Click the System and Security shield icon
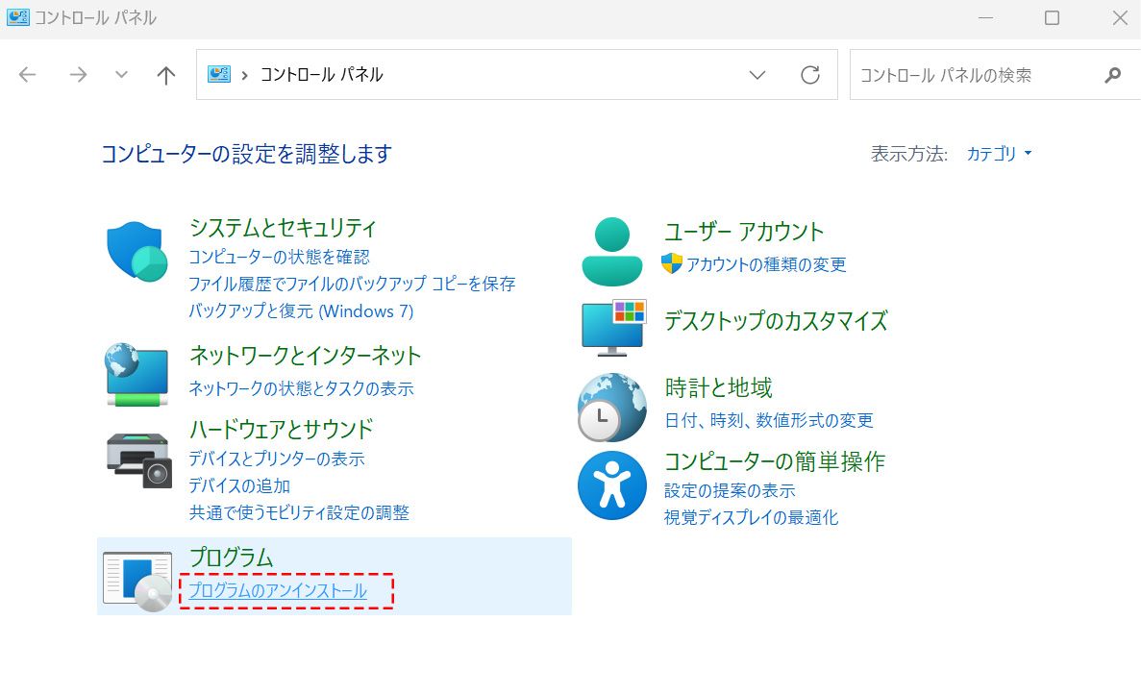This screenshot has width=1141, height=695. click(136, 252)
